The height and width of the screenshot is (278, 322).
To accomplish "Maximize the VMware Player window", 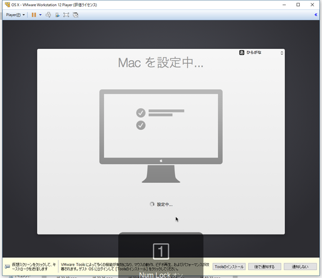I will point(298,5).
